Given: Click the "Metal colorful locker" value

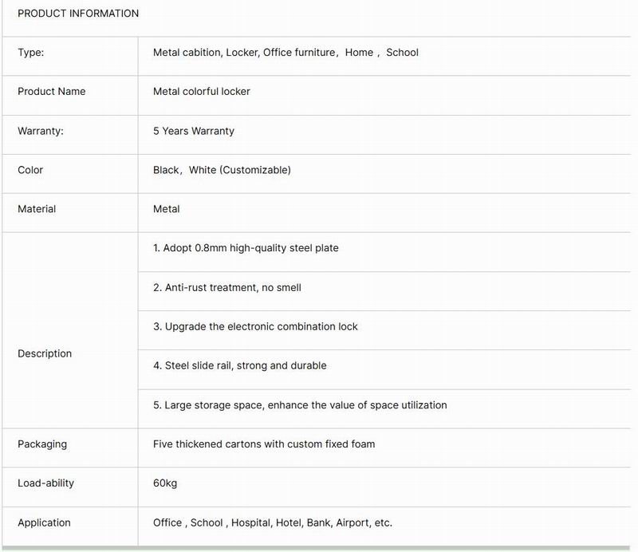Looking at the screenshot, I should [x=202, y=92].
